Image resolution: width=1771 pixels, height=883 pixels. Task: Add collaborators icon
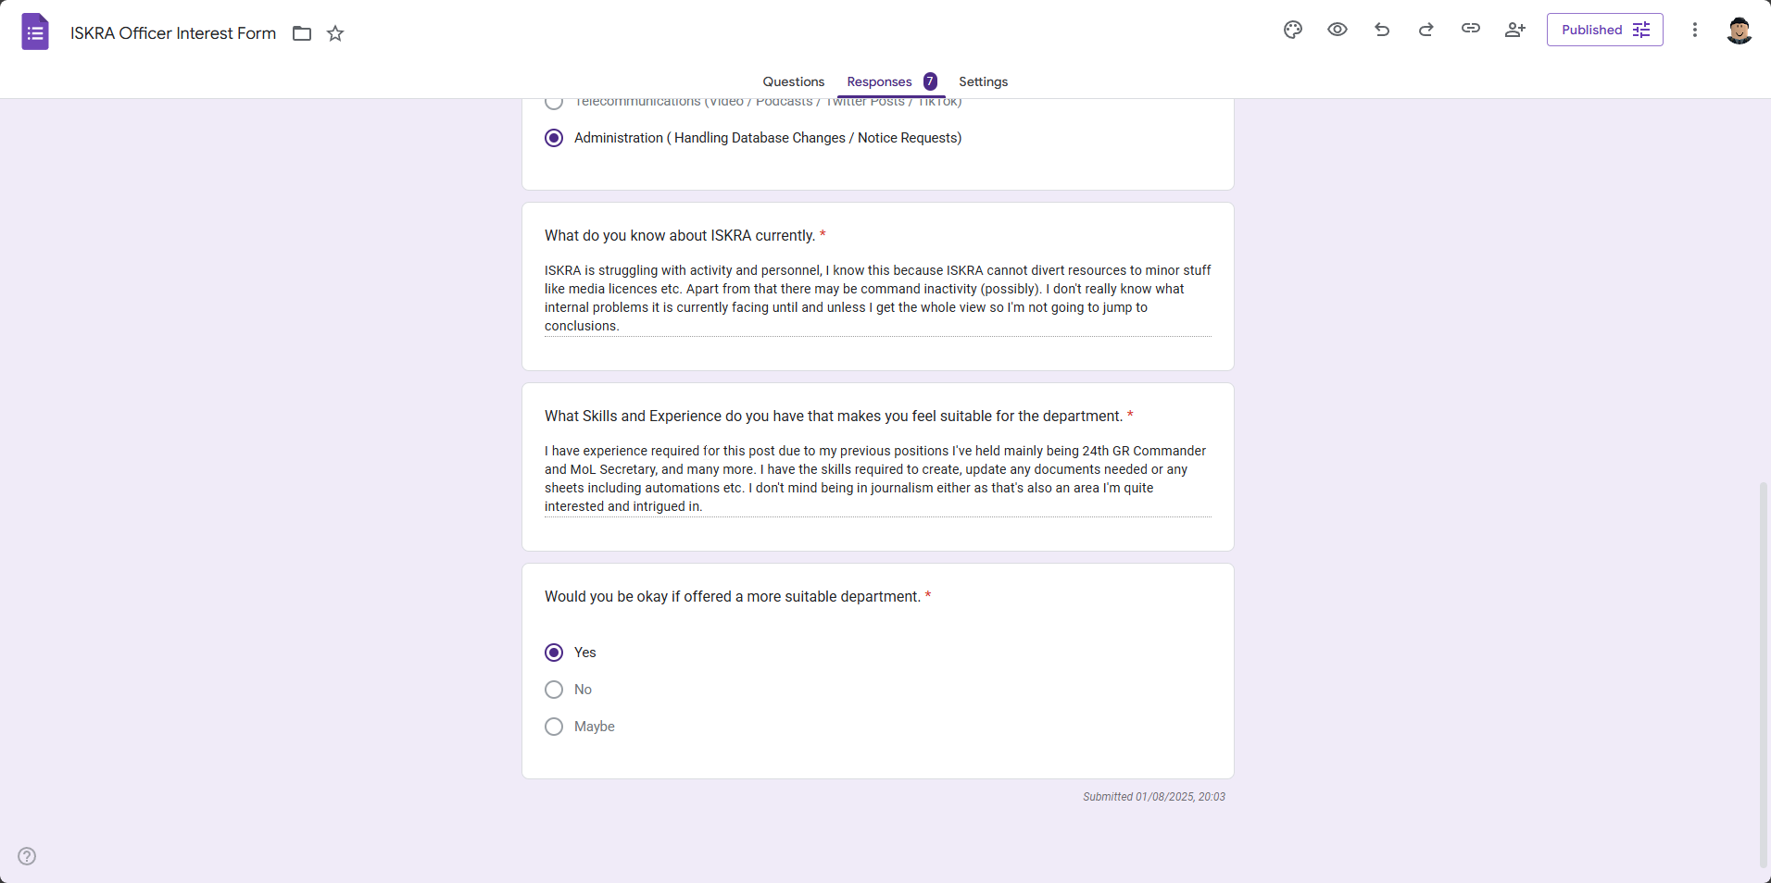pos(1515,30)
